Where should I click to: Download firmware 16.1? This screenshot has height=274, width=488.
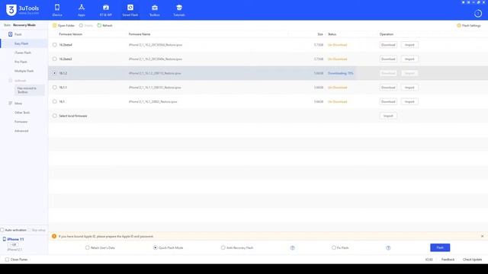click(x=388, y=101)
